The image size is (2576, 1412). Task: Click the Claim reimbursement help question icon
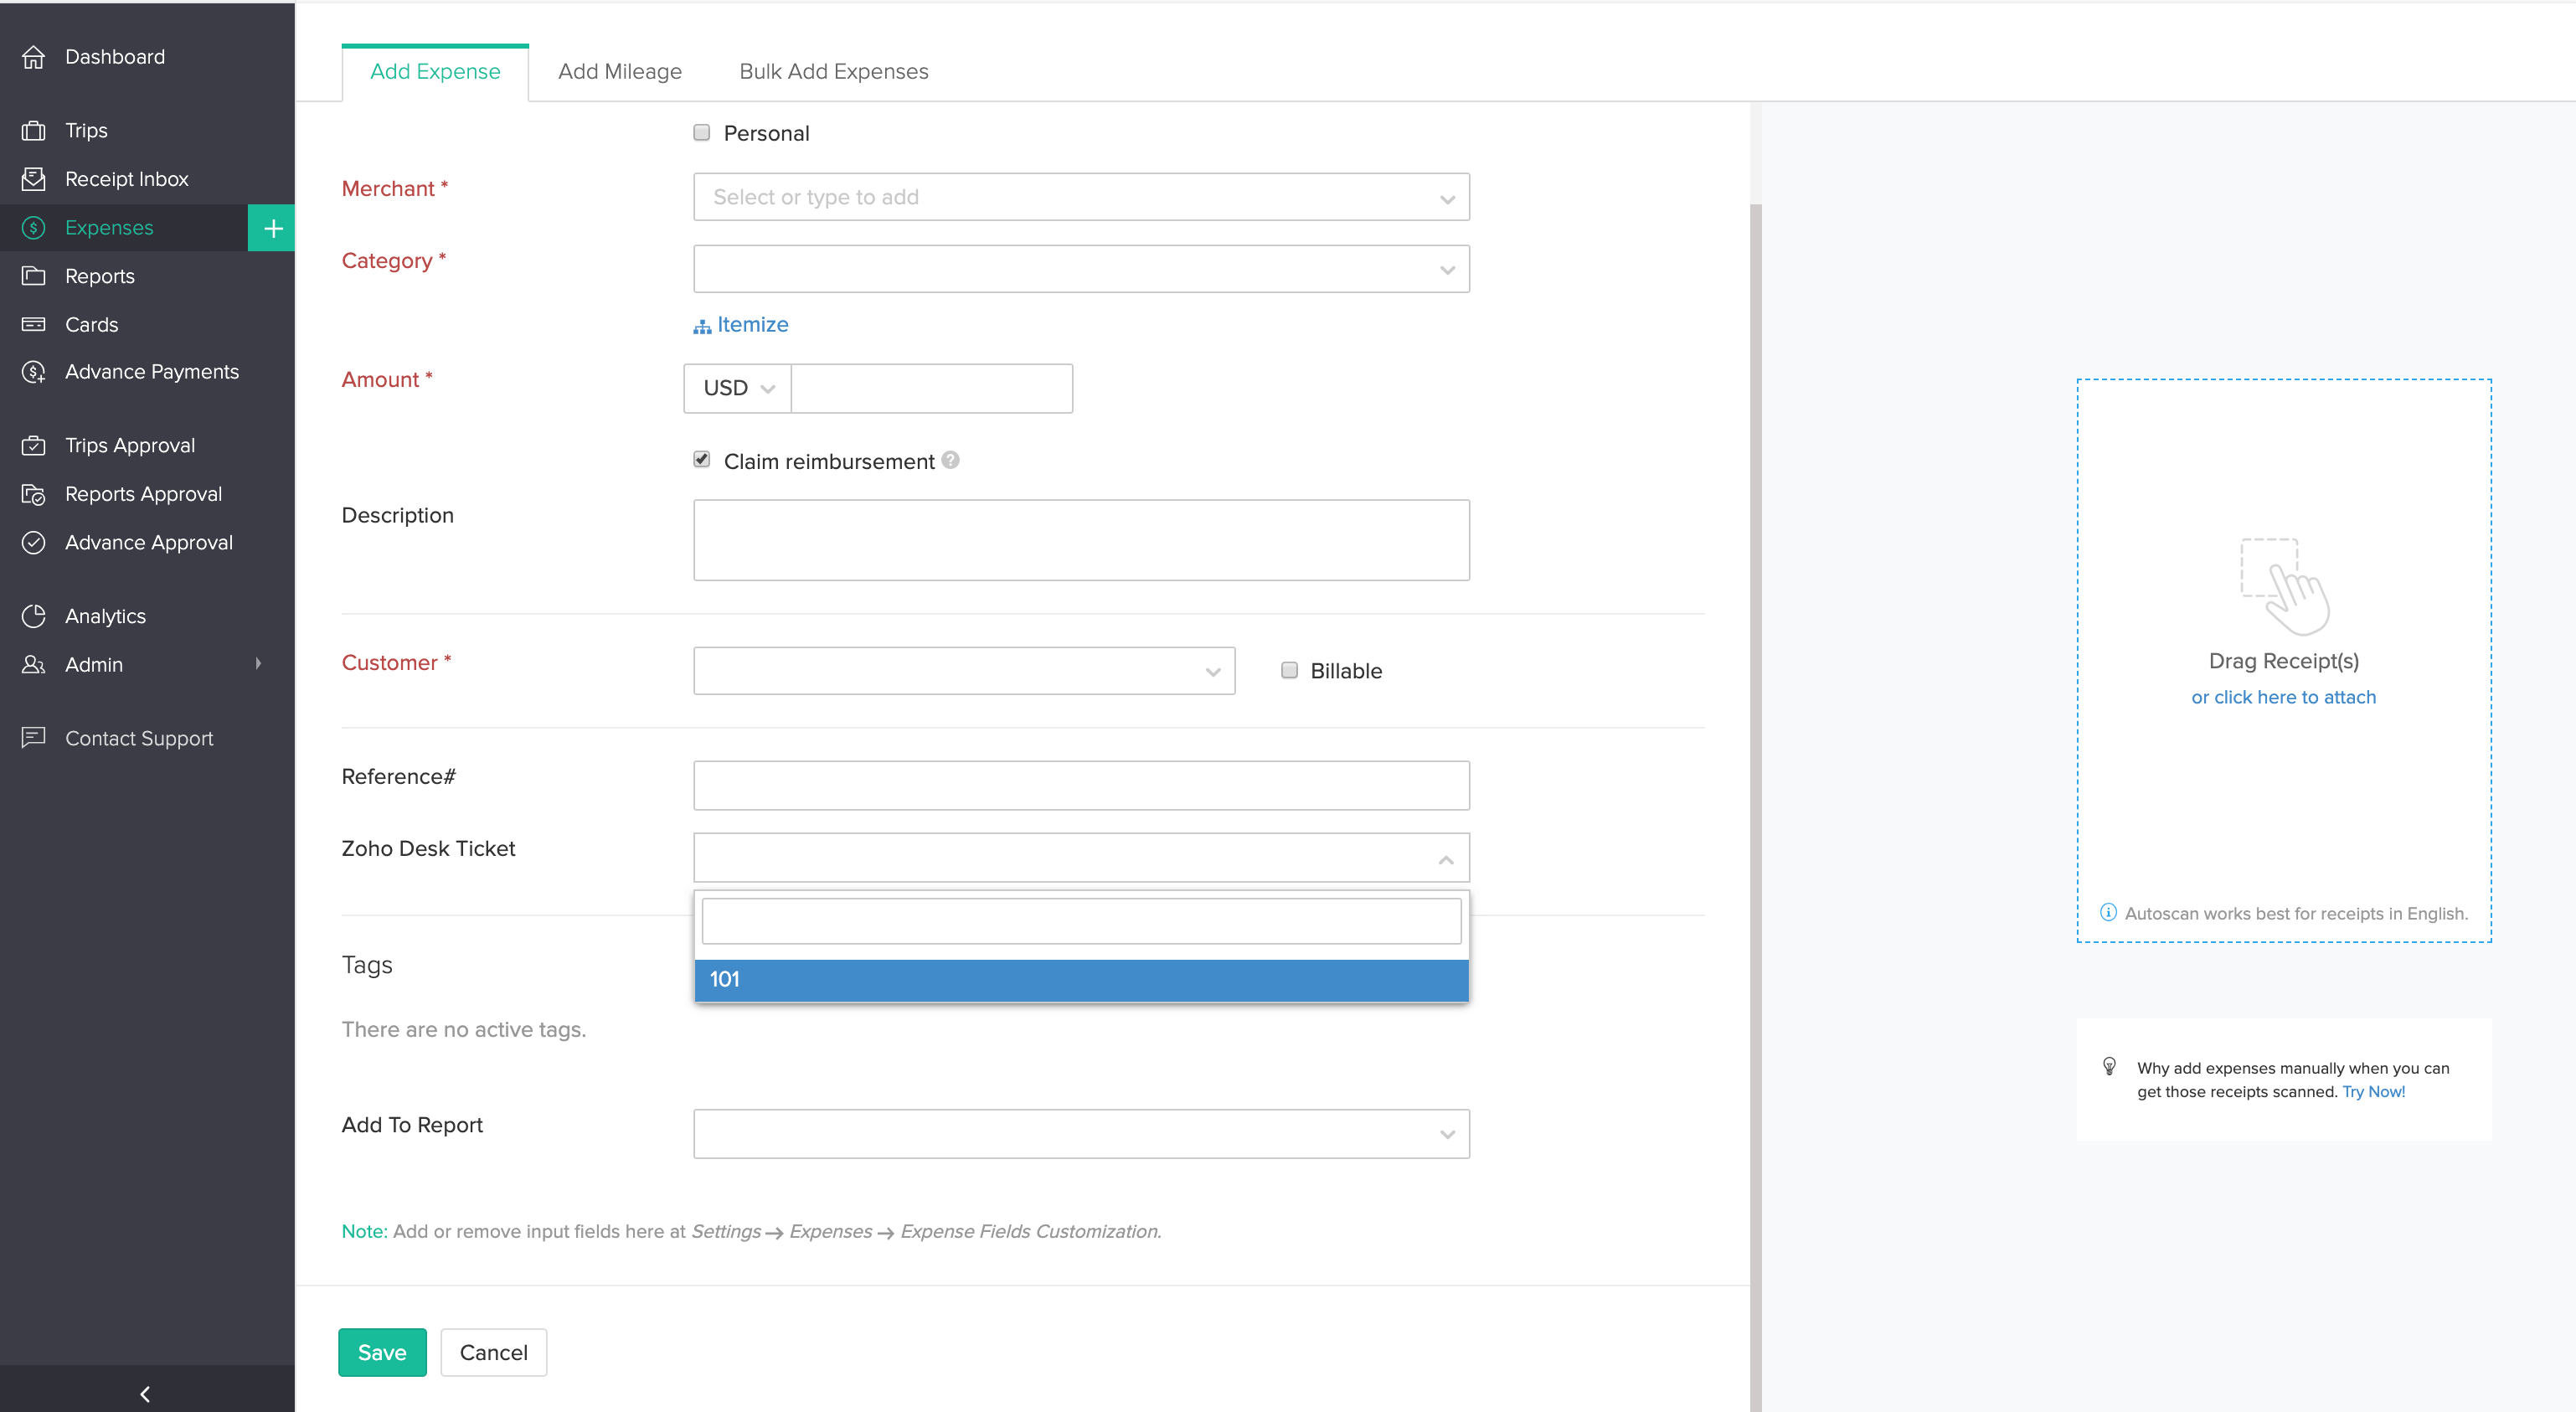tap(950, 460)
